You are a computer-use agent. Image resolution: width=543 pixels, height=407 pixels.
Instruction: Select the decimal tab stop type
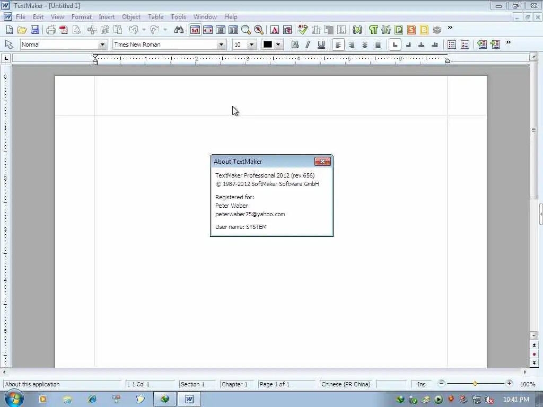(x=435, y=45)
